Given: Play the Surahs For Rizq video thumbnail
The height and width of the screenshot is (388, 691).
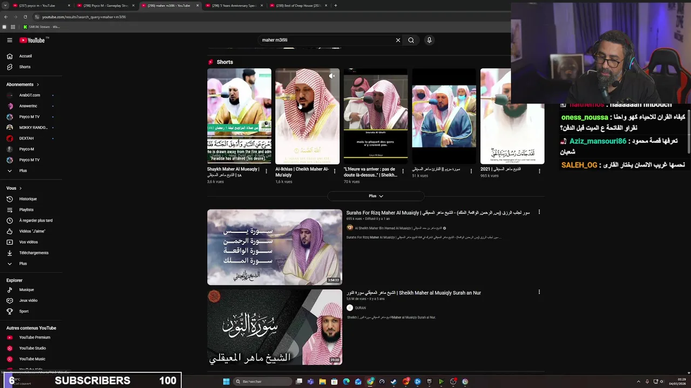Looking at the screenshot, I should point(274,247).
